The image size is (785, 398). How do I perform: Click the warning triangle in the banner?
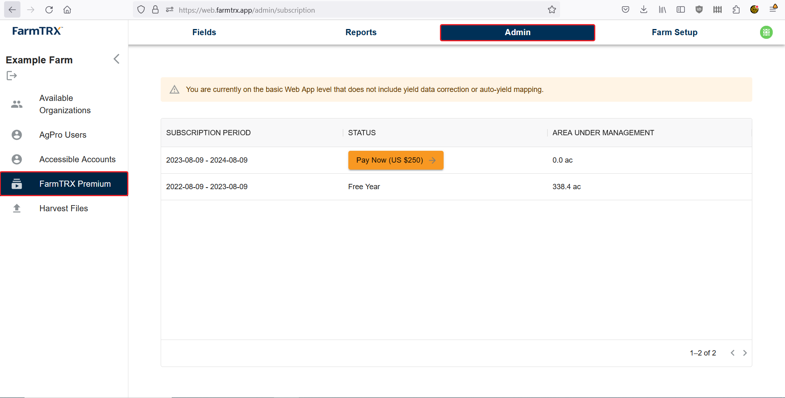(x=175, y=89)
